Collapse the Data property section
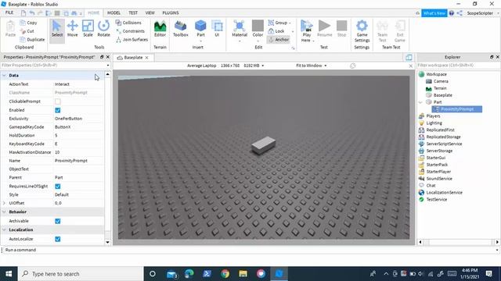This screenshot has height=281, width=501. (4, 75)
